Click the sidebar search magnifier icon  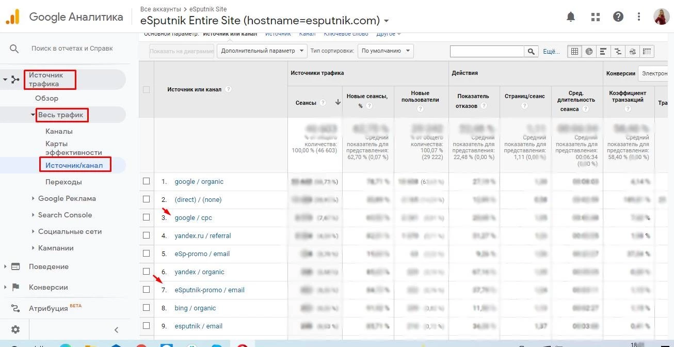(x=14, y=49)
